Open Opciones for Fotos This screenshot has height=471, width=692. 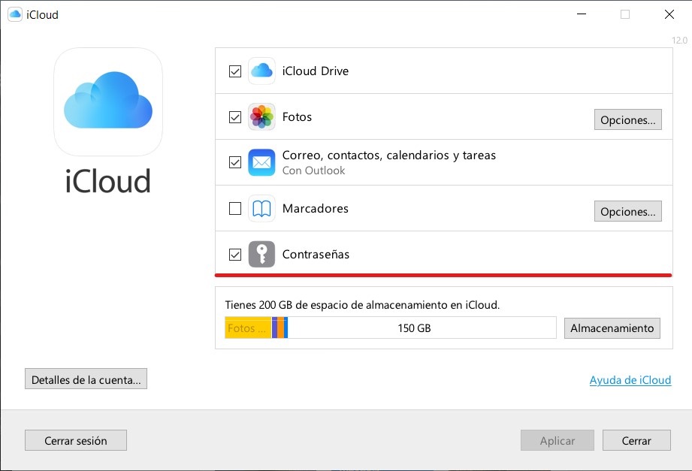pos(628,119)
